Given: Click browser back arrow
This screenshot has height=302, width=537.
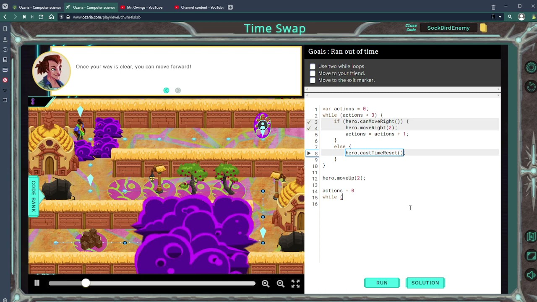Looking at the screenshot, I should pyautogui.click(x=5, y=17).
